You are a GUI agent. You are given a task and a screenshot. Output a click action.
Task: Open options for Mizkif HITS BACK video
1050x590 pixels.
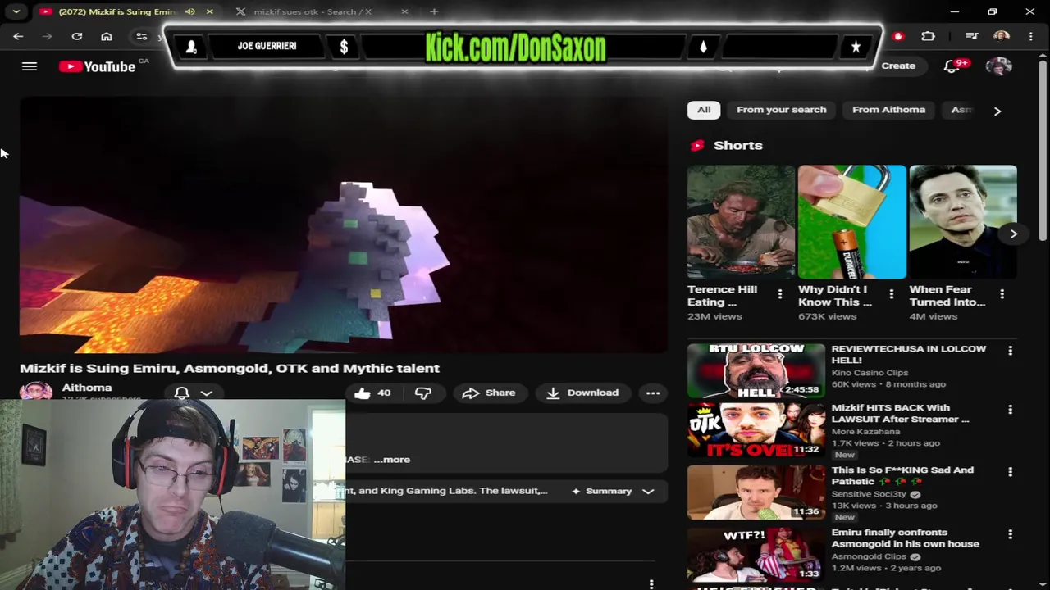coord(1010,410)
